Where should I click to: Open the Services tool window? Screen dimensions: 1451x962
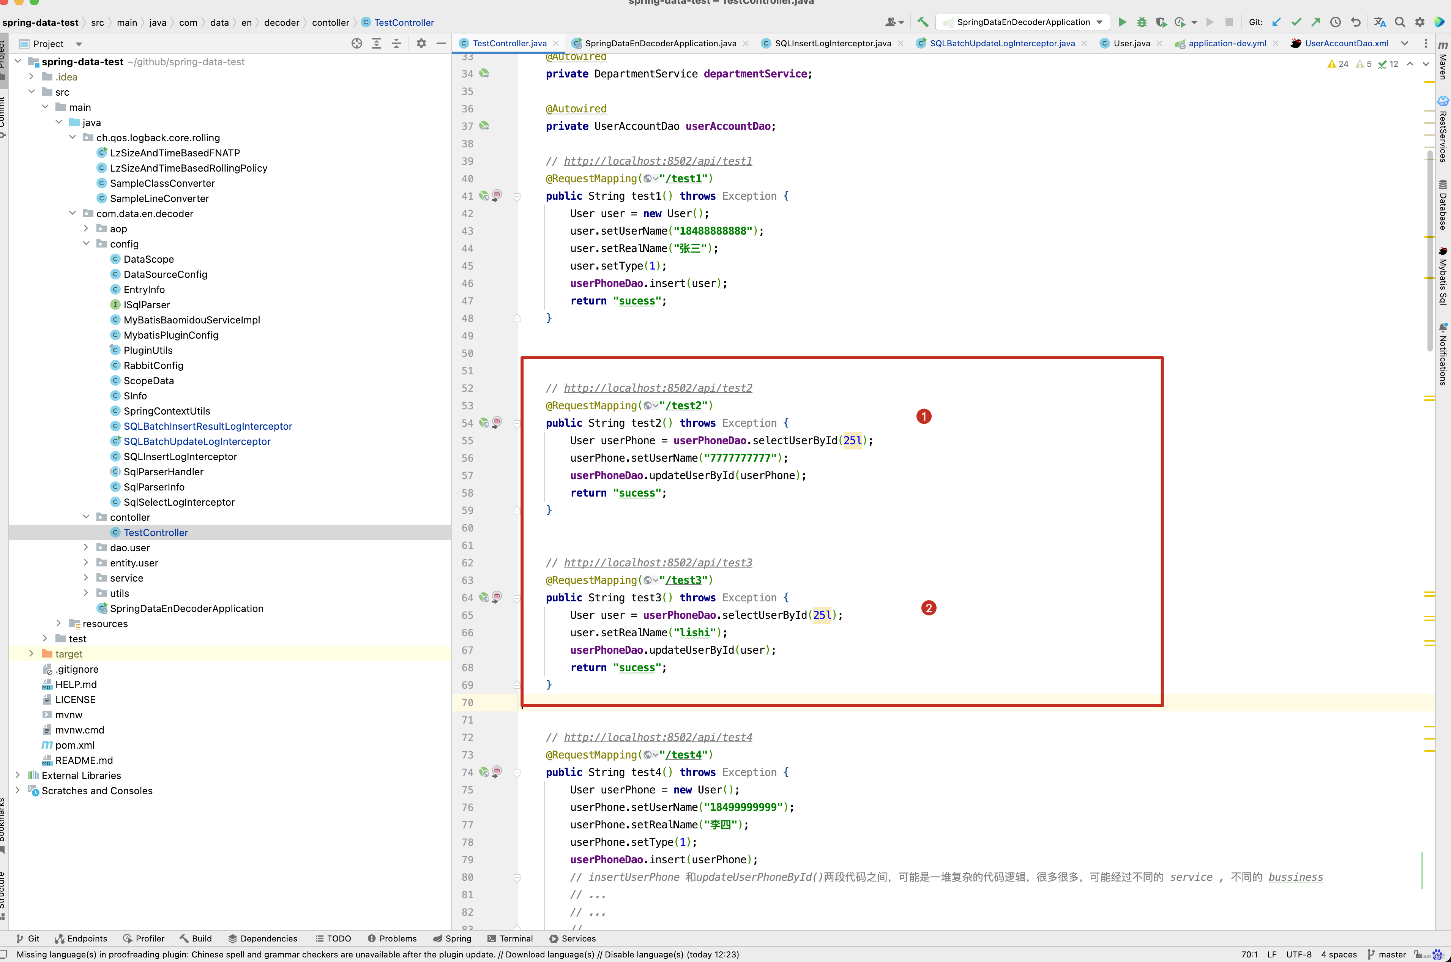click(x=573, y=938)
